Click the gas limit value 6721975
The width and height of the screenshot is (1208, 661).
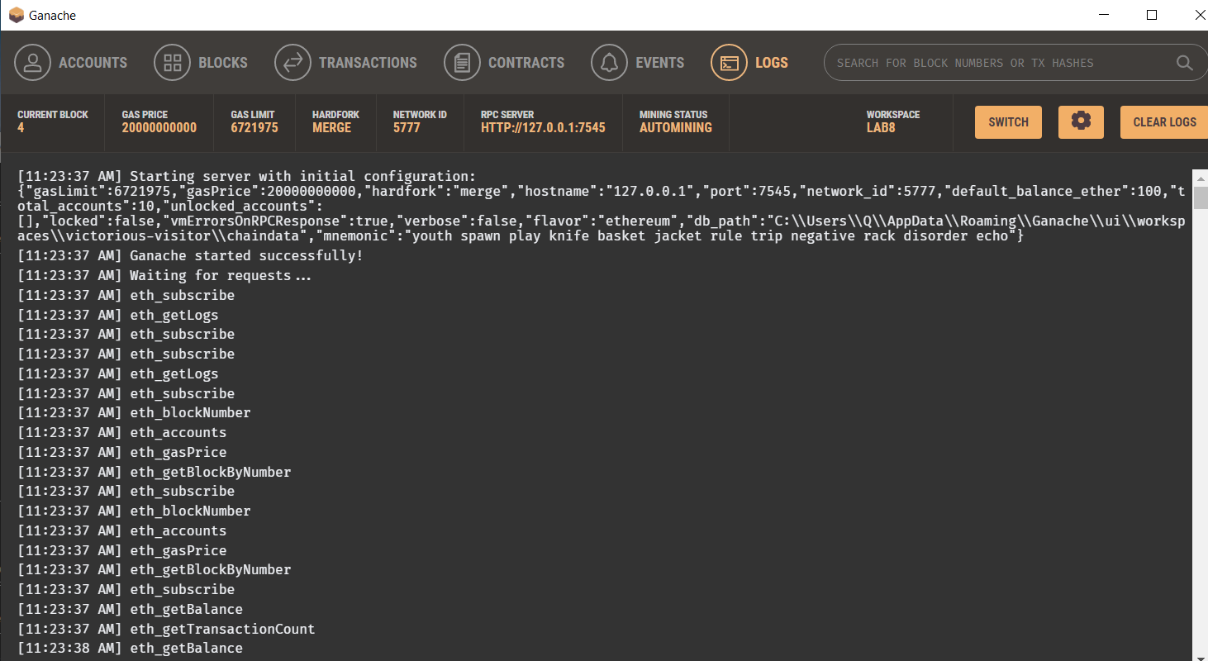[x=254, y=128]
